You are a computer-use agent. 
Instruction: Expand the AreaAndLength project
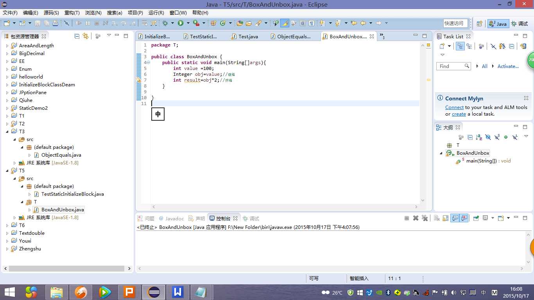coord(7,46)
